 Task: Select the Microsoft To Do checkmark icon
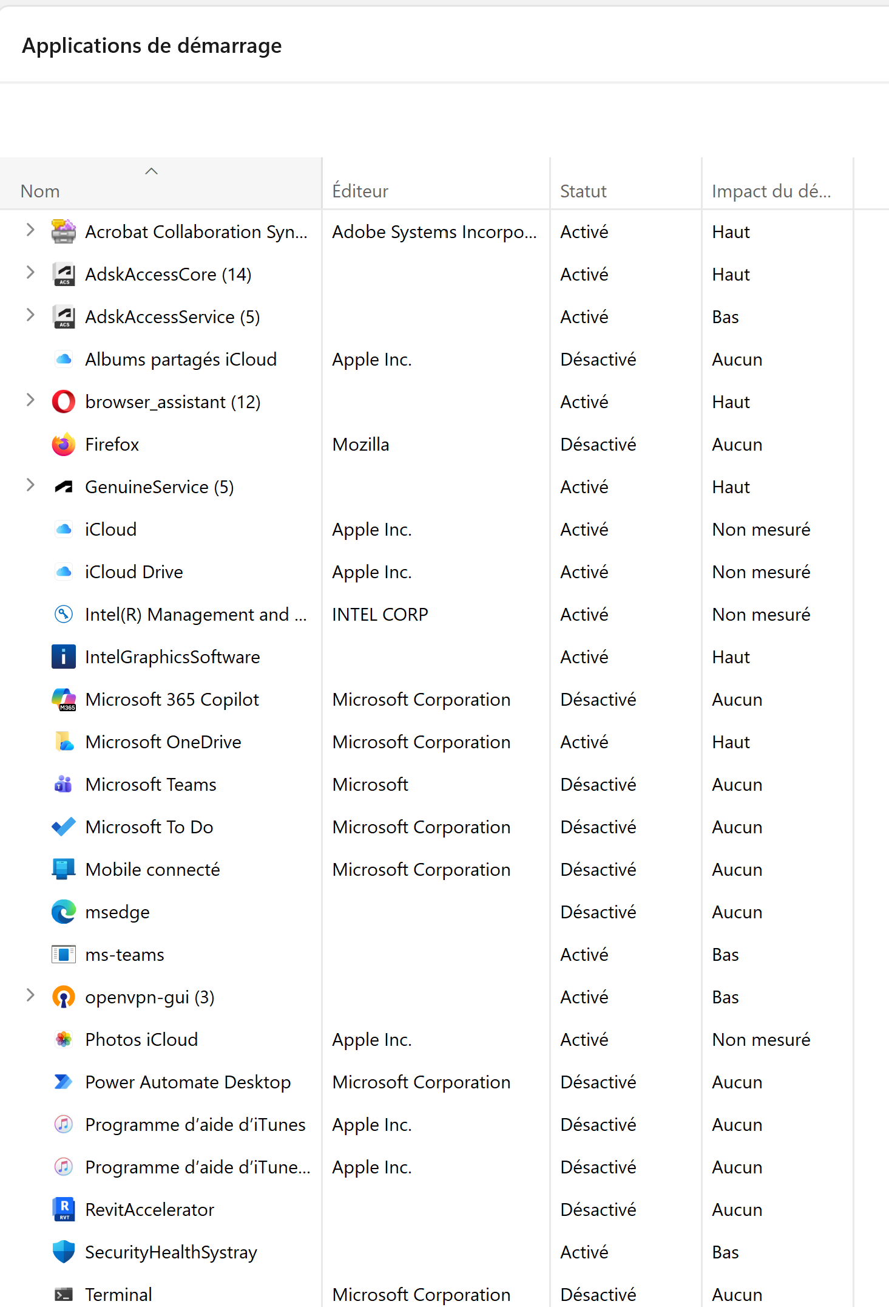pyautogui.click(x=64, y=827)
